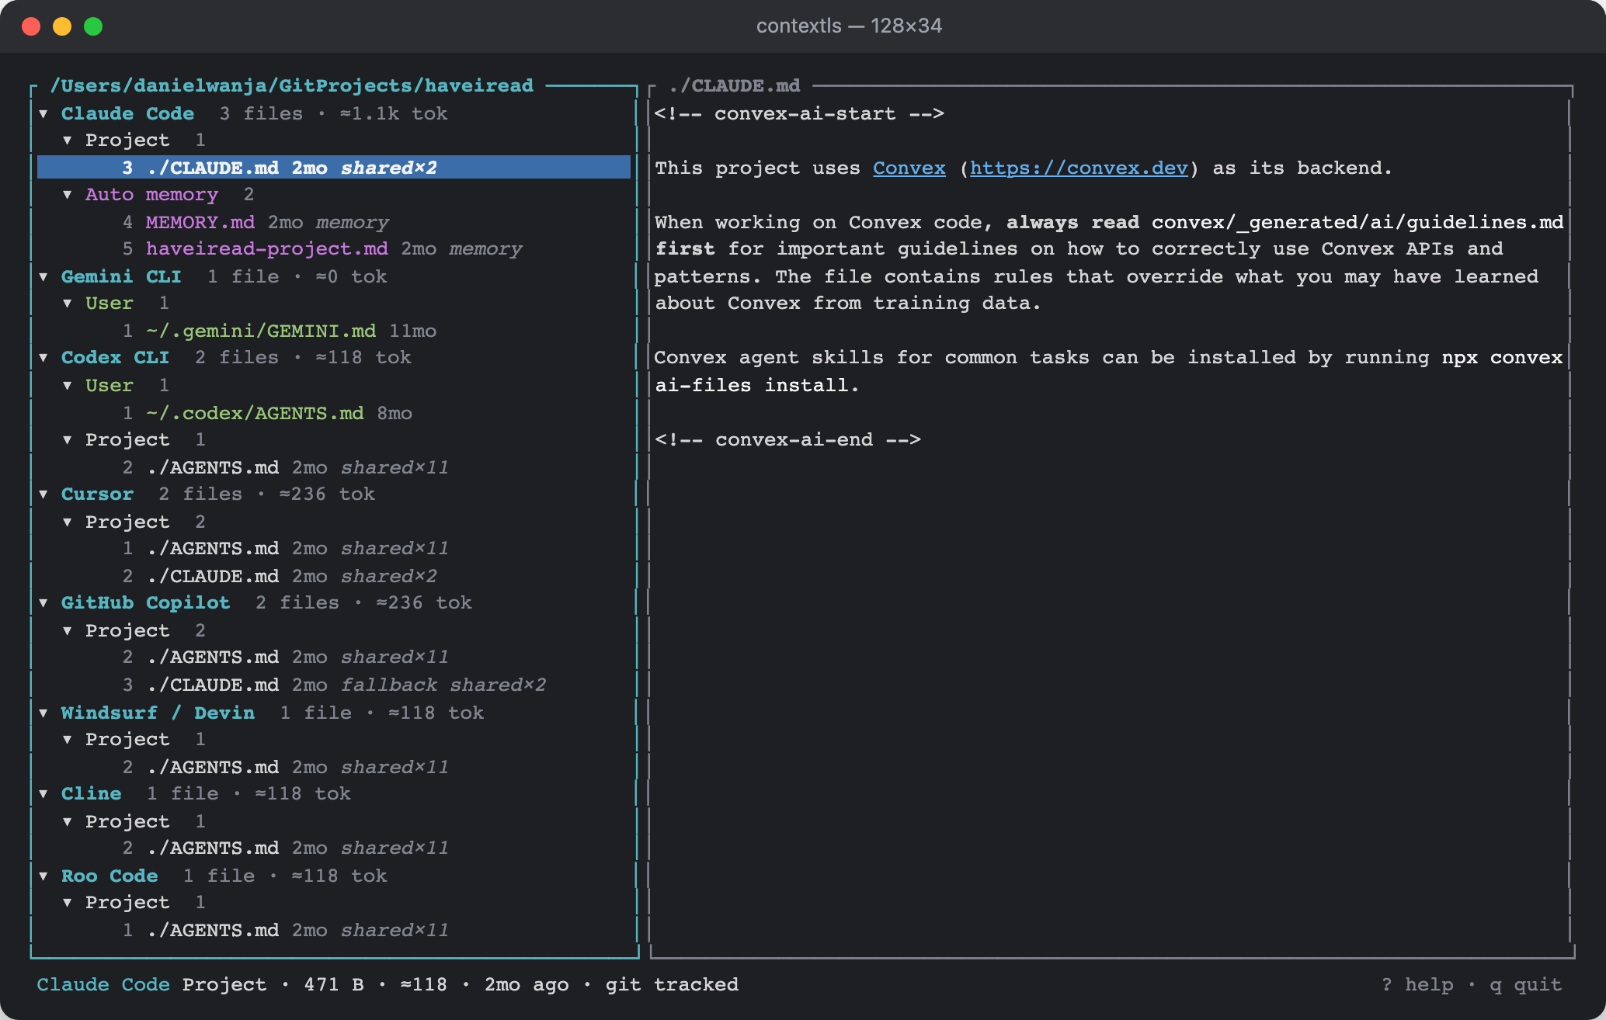Collapse the Project section under Claude Code

[x=68, y=141]
